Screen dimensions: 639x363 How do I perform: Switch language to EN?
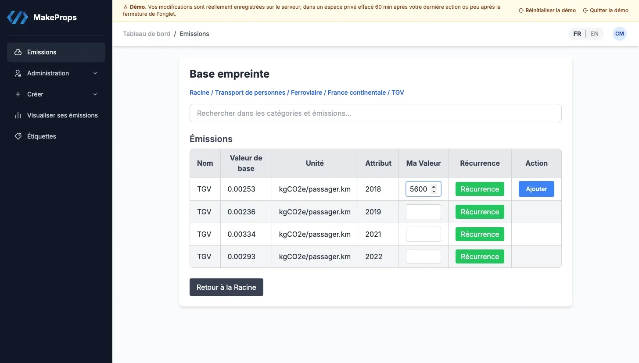[x=594, y=34]
